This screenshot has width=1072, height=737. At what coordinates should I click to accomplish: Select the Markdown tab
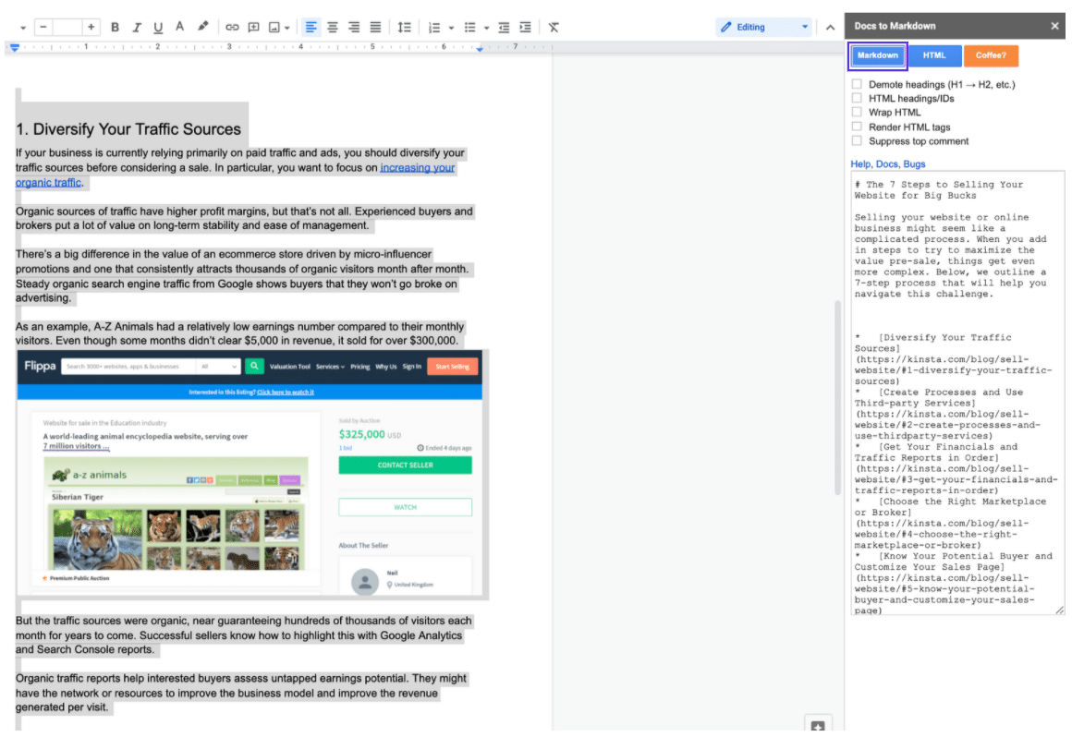click(x=877, y=55)
